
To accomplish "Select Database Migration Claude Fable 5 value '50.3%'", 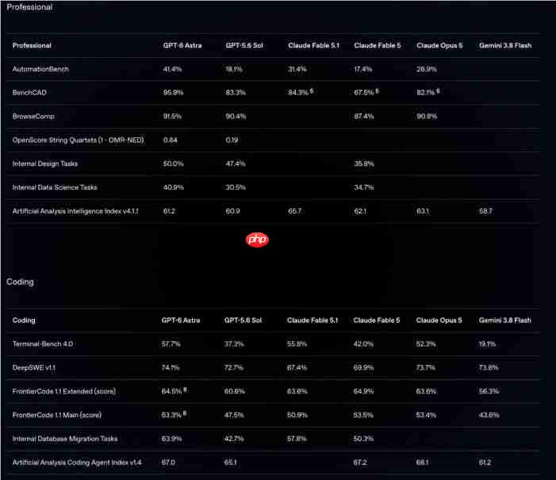I will coord(363,439).
